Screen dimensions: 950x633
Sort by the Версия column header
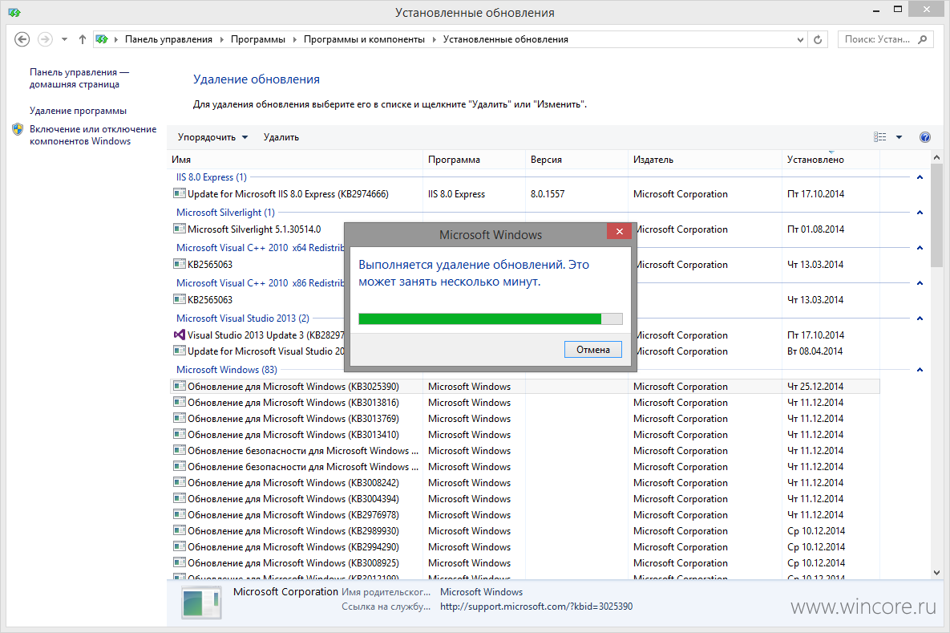576,160
